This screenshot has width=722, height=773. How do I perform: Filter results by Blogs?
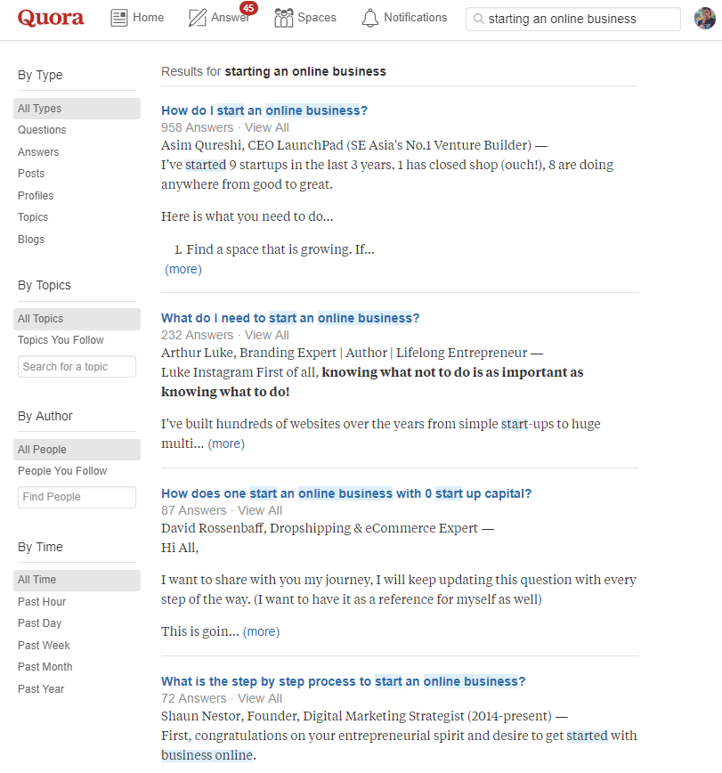pyautogui.click(x=31, y=239)
